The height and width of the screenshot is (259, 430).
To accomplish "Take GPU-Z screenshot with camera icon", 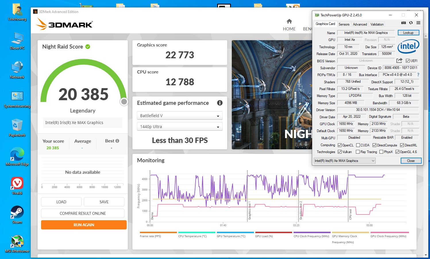I will (403, 23).
